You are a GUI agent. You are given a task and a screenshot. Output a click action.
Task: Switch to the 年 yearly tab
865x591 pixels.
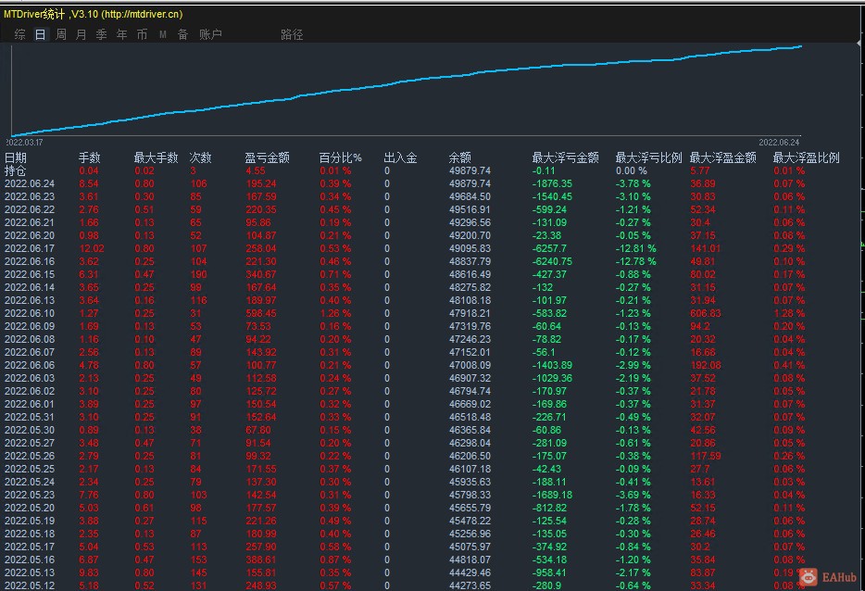point(121,34)
